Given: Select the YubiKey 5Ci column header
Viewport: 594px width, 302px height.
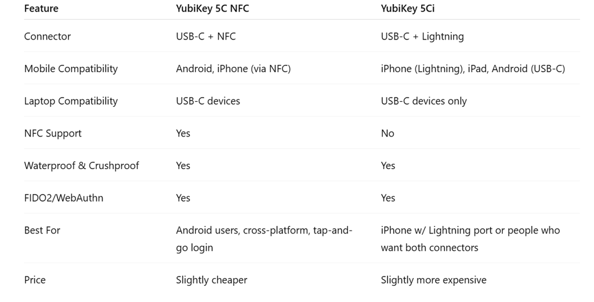Looking at the screenshot, I should tap(408, 8).
